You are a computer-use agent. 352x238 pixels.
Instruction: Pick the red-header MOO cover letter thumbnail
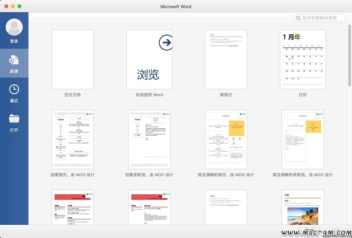coord(149,207)
